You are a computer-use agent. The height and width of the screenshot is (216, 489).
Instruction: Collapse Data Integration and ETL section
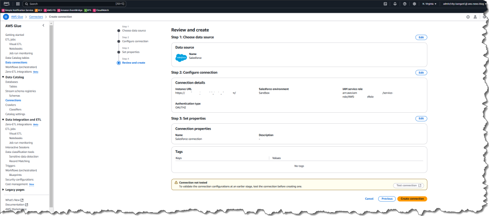[3, 119]
